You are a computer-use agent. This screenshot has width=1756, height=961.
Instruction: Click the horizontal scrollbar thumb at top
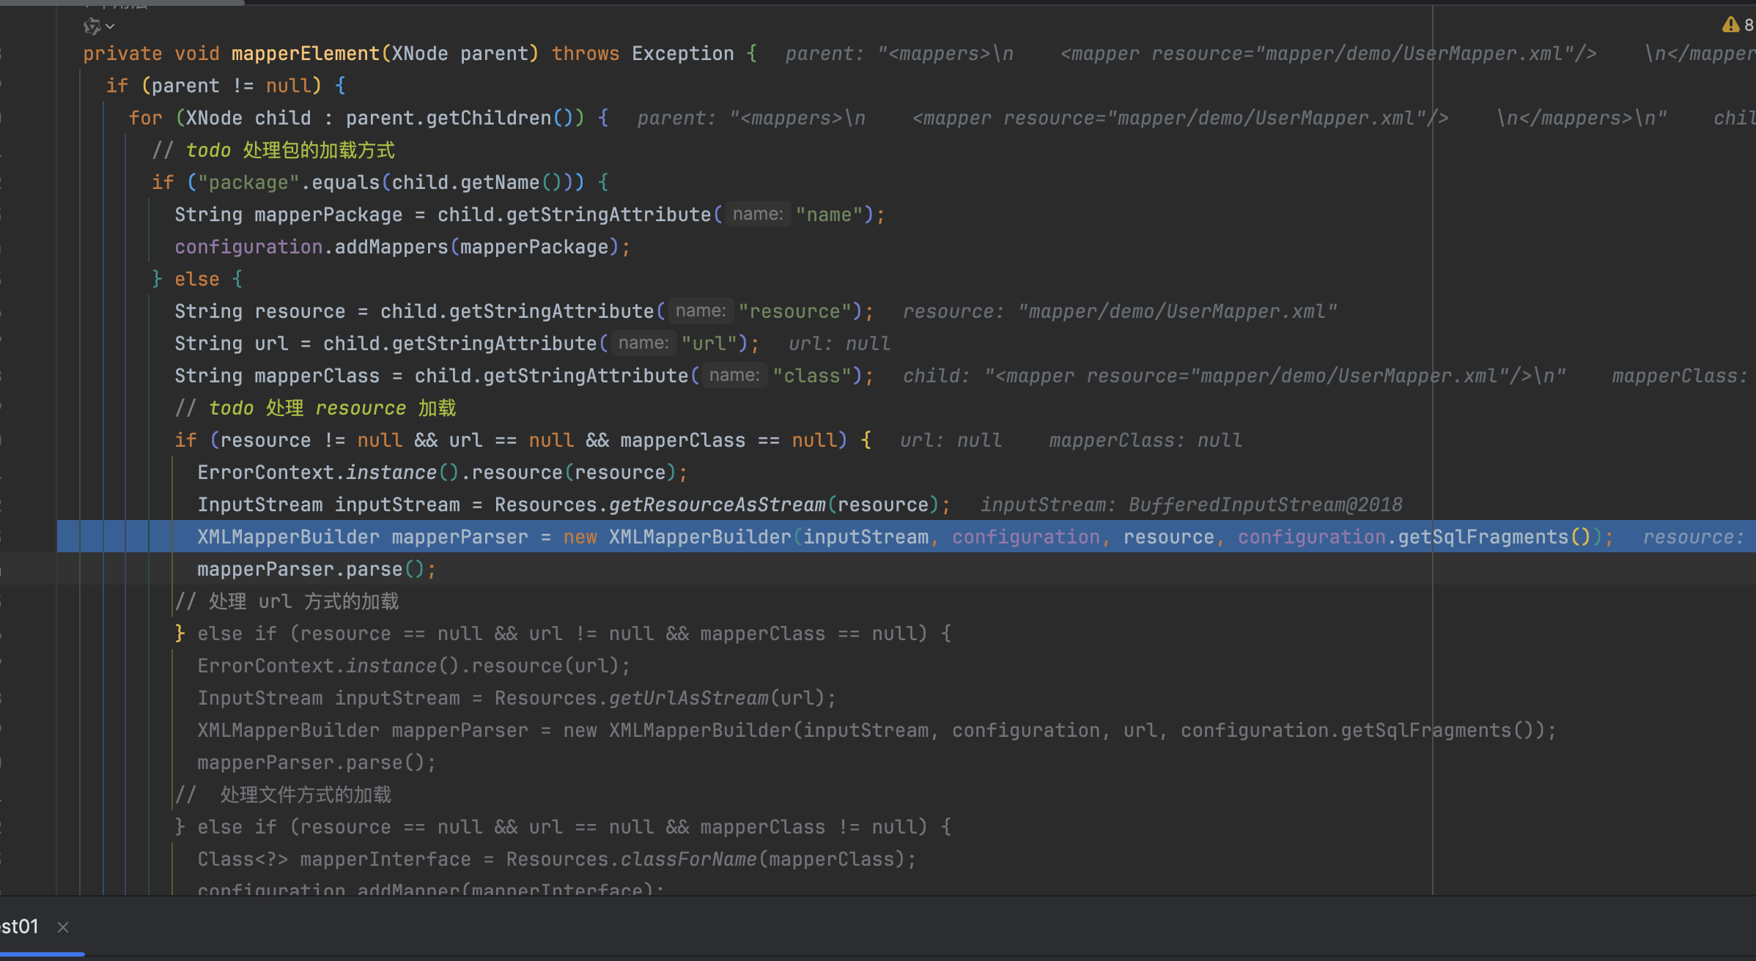pos(122,2)
